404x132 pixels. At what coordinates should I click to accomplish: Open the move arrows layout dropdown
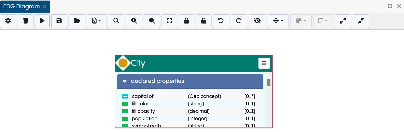coord(278,21)
